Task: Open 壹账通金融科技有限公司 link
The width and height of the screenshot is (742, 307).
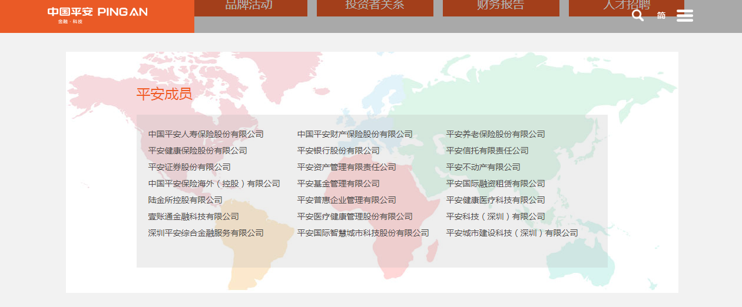Action: pyautogui.click(x=194, y=216)
